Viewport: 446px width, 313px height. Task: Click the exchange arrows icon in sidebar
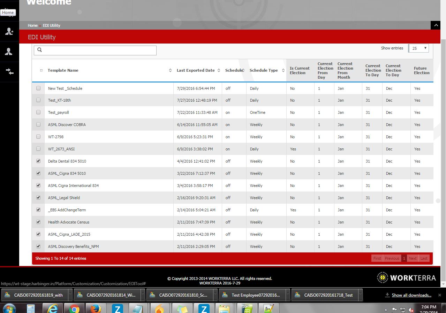[x=9, y=72]
